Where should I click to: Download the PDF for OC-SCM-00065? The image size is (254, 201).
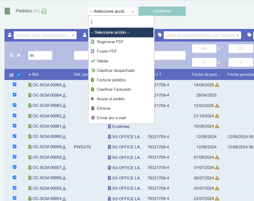pyautogui.click(x=64, y=85)
